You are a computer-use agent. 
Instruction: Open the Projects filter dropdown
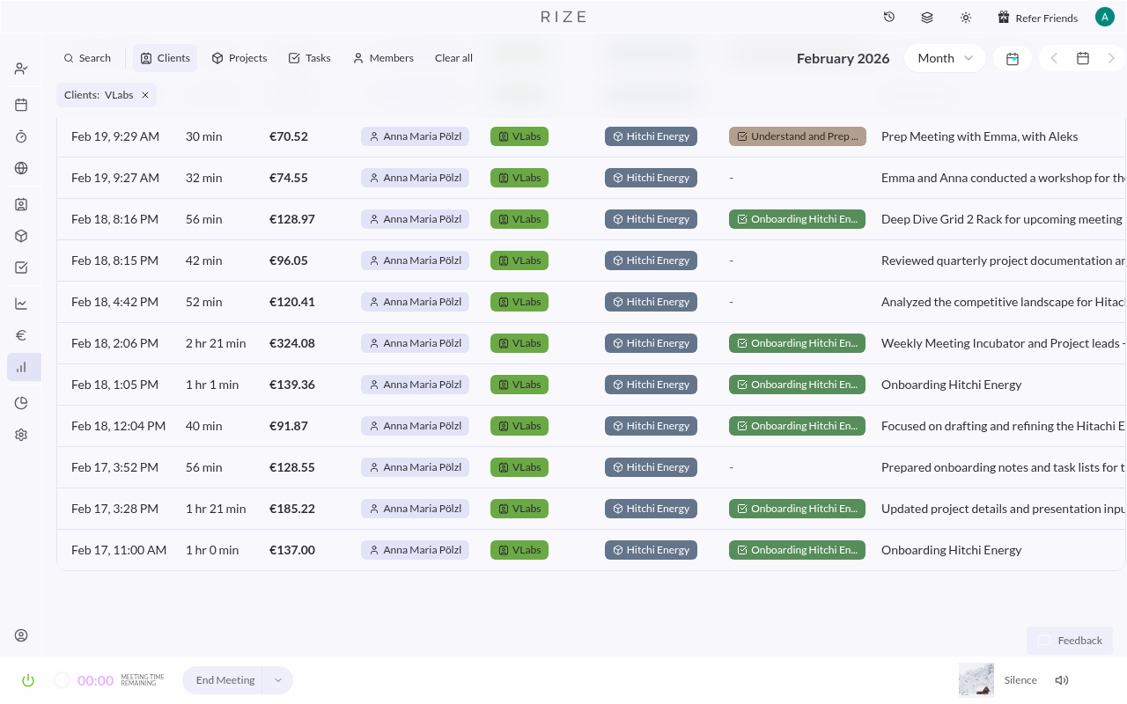click(239, 58)
